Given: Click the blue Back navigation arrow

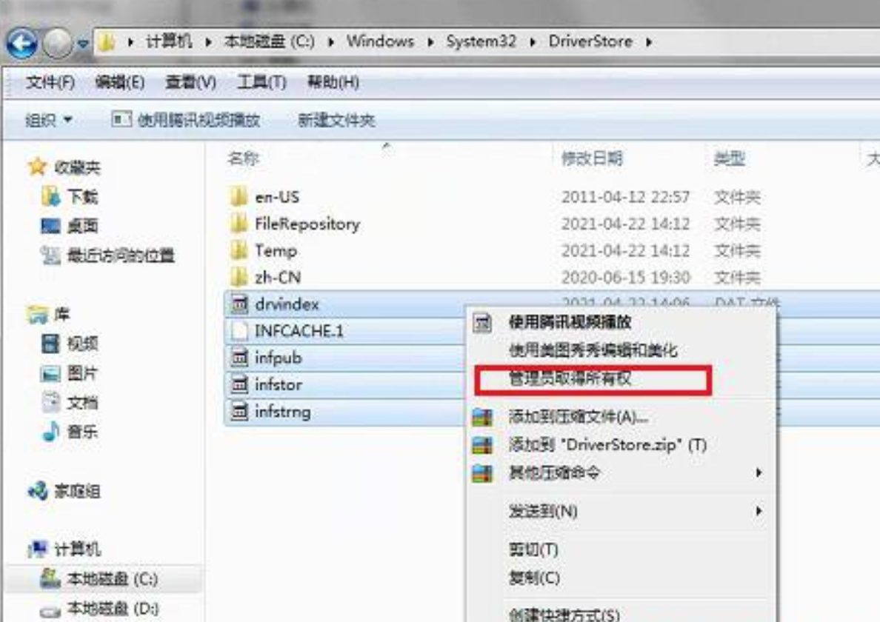Looking at the screenshot, I should coord(21,43).
